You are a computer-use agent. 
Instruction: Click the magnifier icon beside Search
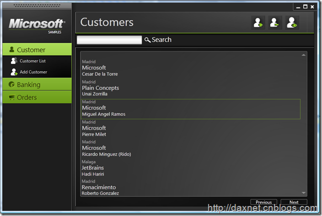pos(147,40)
